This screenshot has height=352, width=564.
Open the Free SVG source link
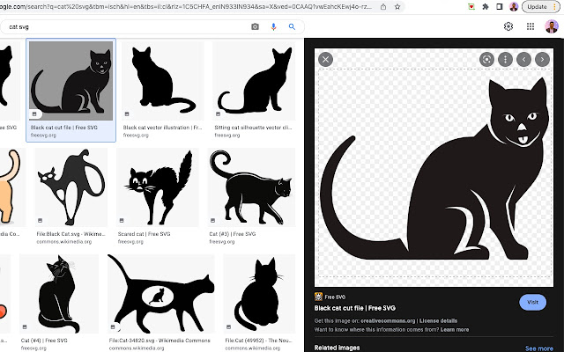click(330, 297)
